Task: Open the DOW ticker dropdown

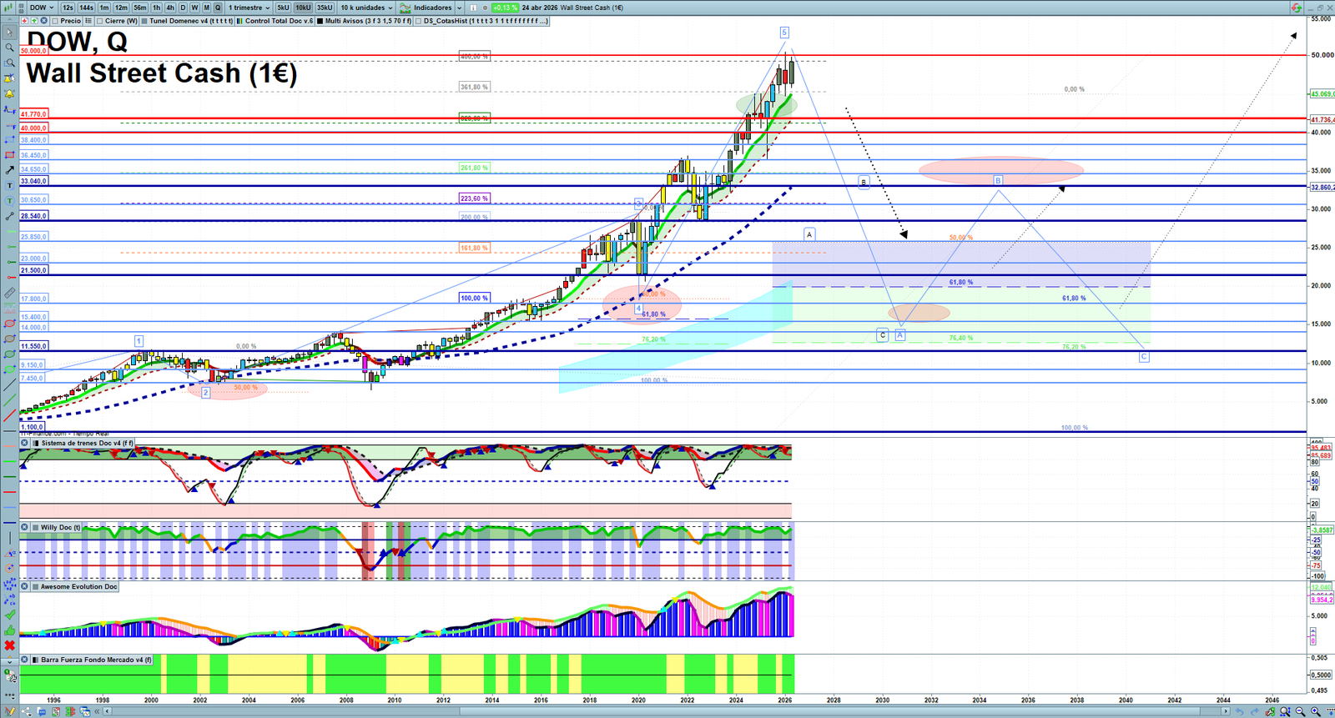Action: click(41, 8)
